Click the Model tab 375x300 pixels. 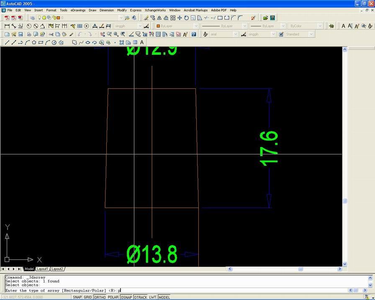(x=29, y=269)
